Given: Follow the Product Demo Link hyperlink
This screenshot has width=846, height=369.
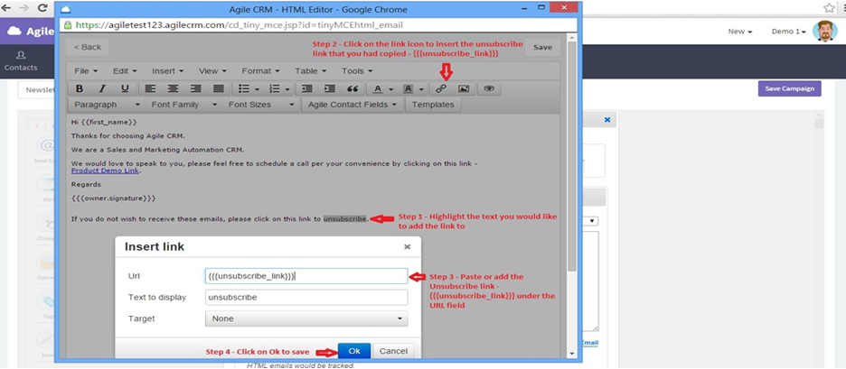Looking at the screenshot, I should tap(105, 171).
